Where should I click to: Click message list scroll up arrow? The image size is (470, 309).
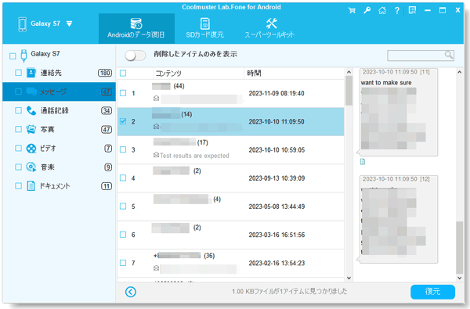(x=349, y=72)
